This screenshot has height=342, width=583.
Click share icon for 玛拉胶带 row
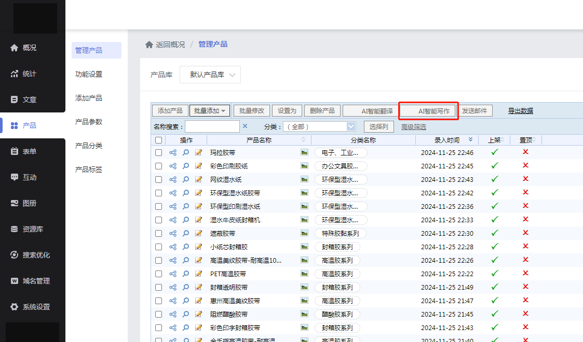(x=173, y=152)
